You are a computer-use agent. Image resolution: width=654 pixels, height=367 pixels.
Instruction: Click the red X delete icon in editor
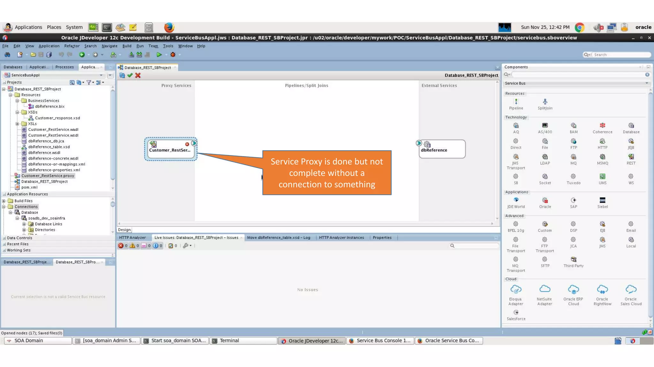coord(138,76)
